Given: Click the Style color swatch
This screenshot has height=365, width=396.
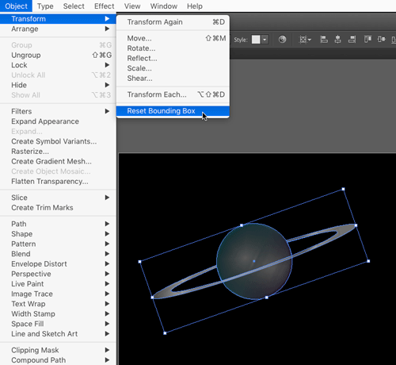Looking at the screenshot, I should [256, 40].
